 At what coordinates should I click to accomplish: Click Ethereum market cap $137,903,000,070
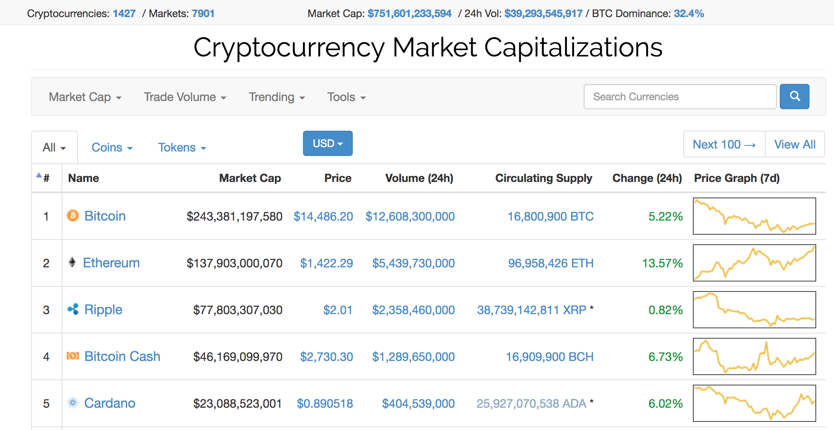pos(234,263)
